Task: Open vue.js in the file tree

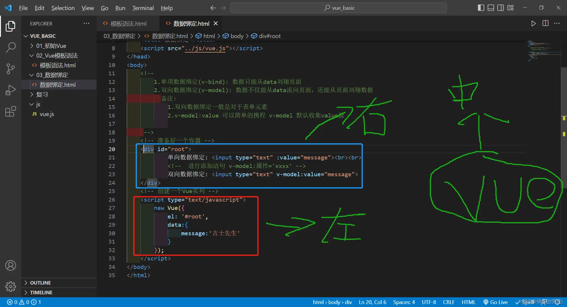Action: (59, 114)
